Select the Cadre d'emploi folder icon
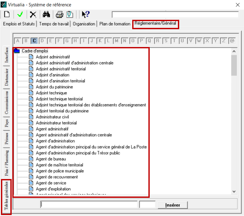Viewport: 244px width, 216px height. coord(17,51)
